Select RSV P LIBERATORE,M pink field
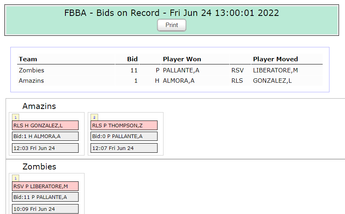 [x=45, y=186]
